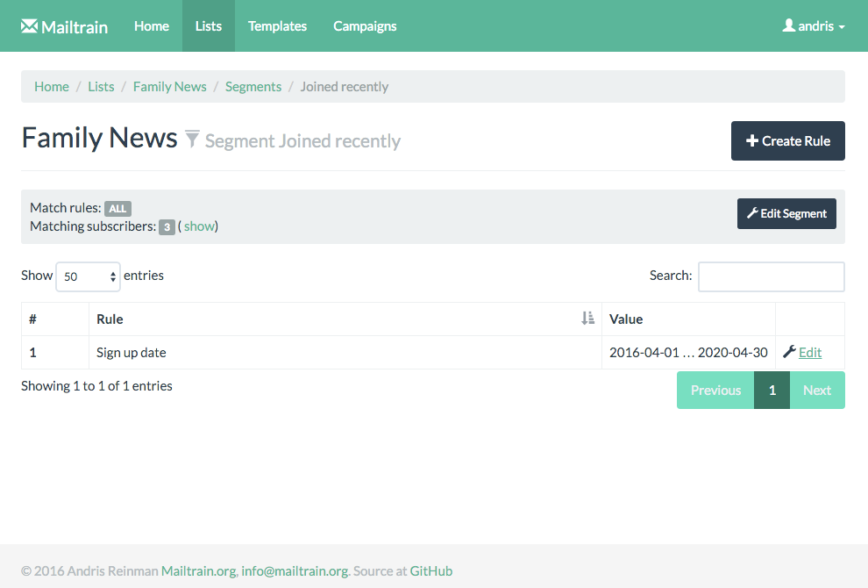
Task: Click the funnel segment icon beside Family News
Action: pos(192,139)
